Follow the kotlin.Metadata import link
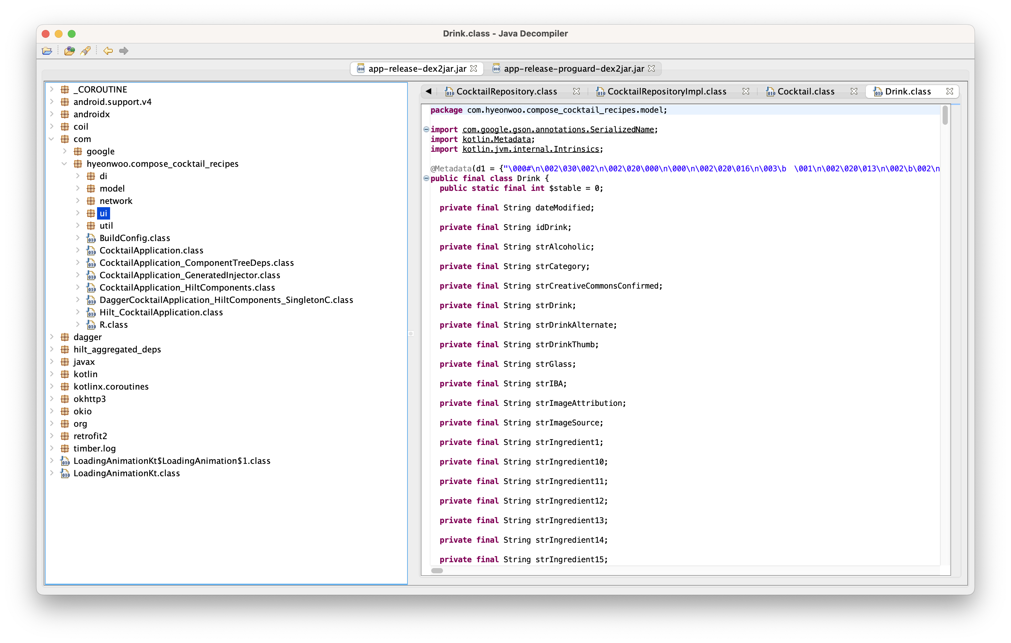 pos(496,139)
